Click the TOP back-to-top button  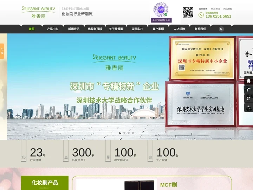click(248, 107)
